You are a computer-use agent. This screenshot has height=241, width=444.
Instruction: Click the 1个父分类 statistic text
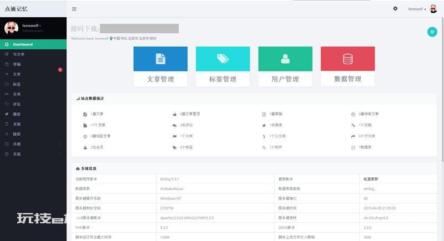click(277, 136)
